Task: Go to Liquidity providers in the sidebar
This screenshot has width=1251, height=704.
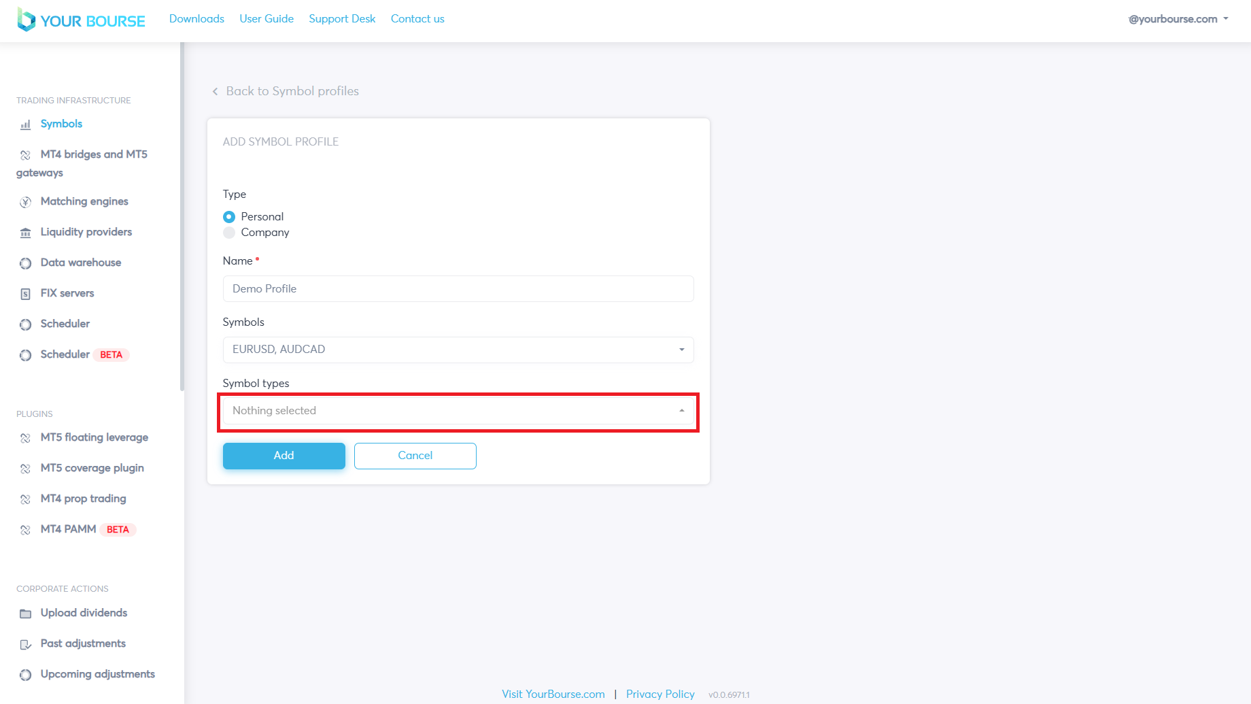Action: tap(86, 232)
